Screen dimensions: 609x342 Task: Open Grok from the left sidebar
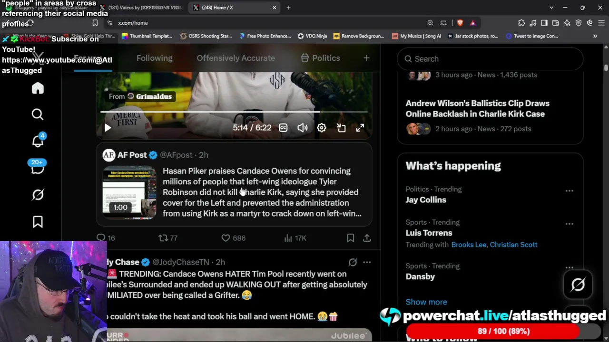point(38,195)
